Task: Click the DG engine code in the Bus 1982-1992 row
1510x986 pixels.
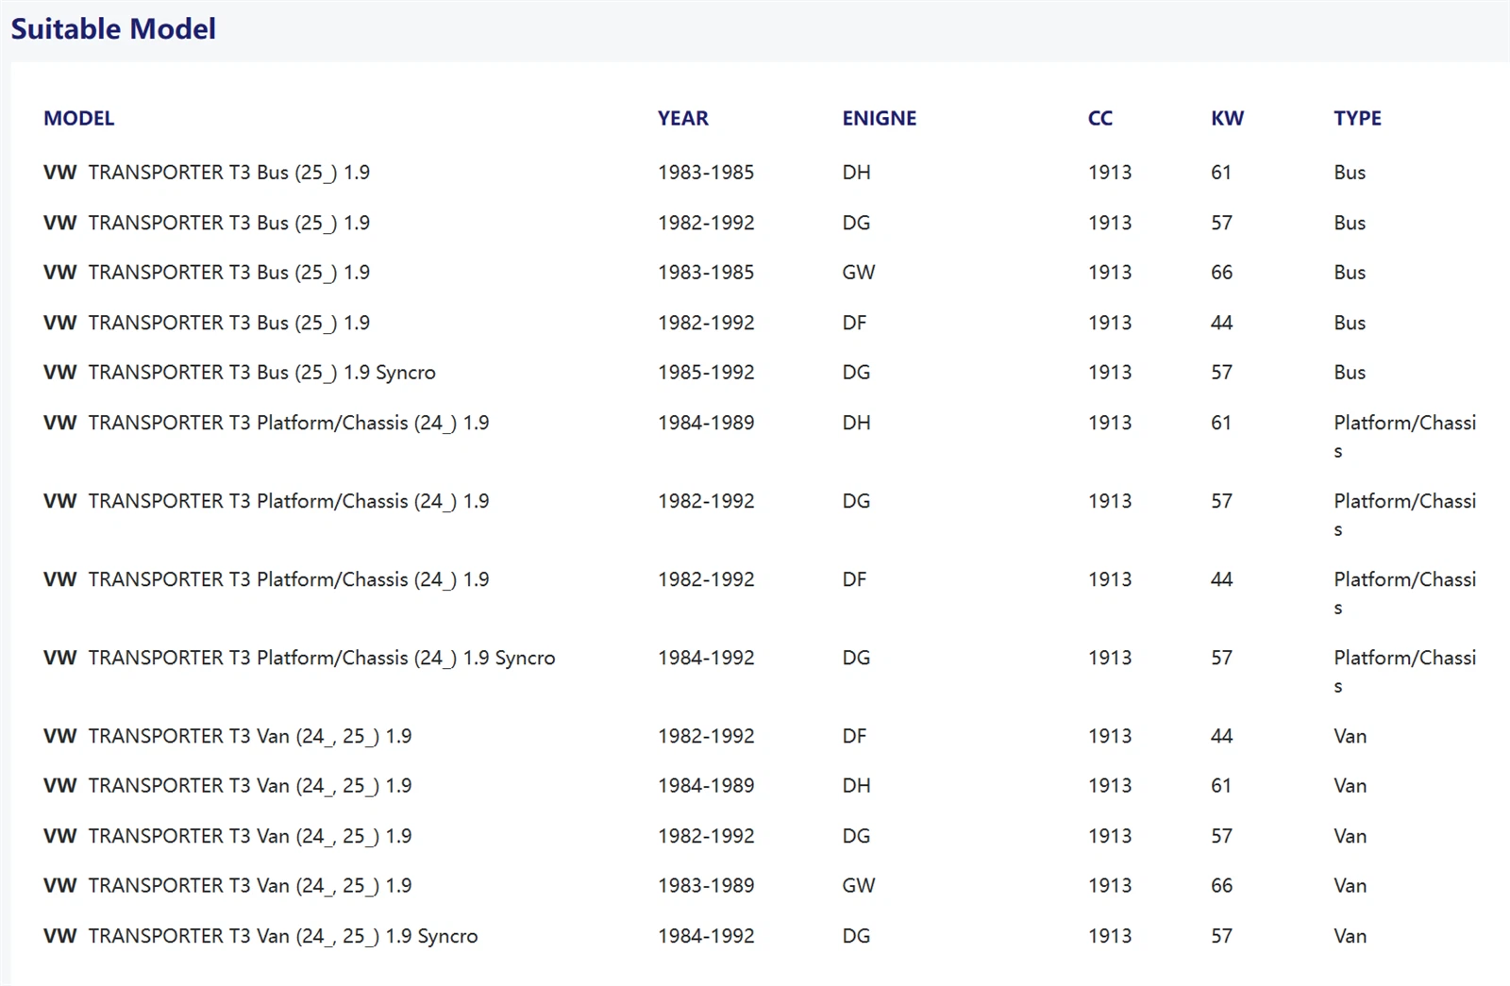Action: [x=856, y=223]
